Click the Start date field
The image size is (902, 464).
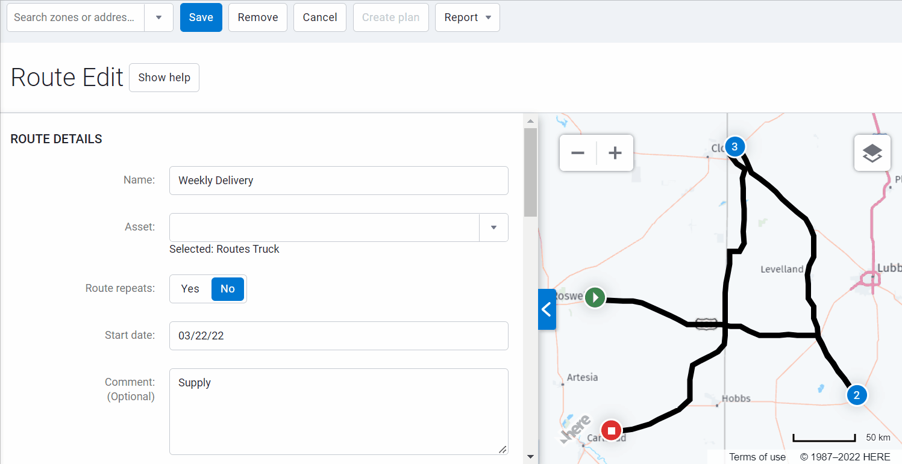(x=339, y=335)
